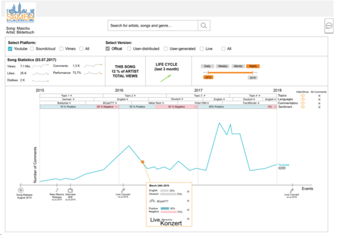Click the Song Release event icon
This screenshot has width=340, height=235.
tap(20, 190)
